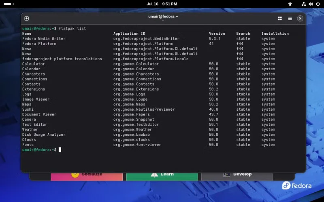Click version '49.7' text
The width and height of the screenshot is (324, 202).
(213, 114)
